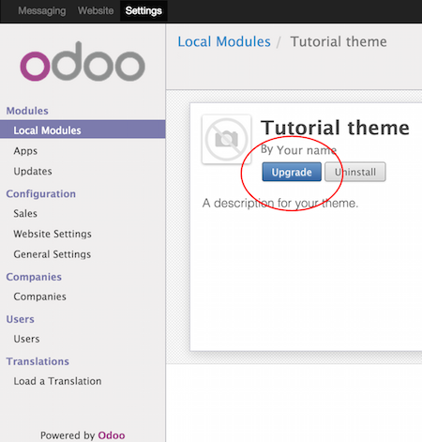This screenshot has height=442, width=422.
Task: Click the Odoo logo in sidebar
Action: point(83,62)
